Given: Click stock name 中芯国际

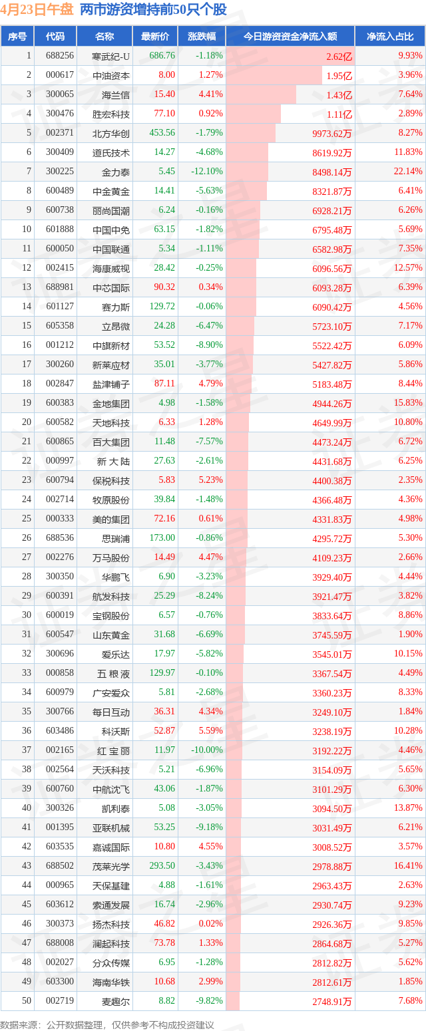Looking at the screenshot, I should click(111, 287).
